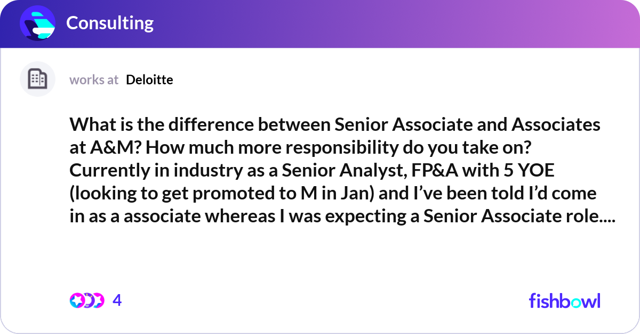Open the Consulting bowl title
This screenshot has height=334, width=640.
tap(110, 23)
